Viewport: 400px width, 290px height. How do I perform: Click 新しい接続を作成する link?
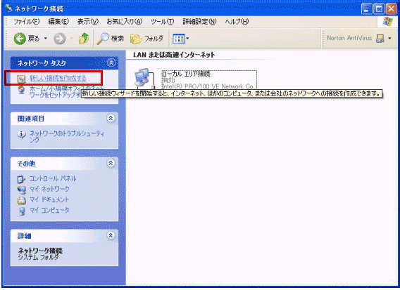pyautogui.click(x=58, y=78)
